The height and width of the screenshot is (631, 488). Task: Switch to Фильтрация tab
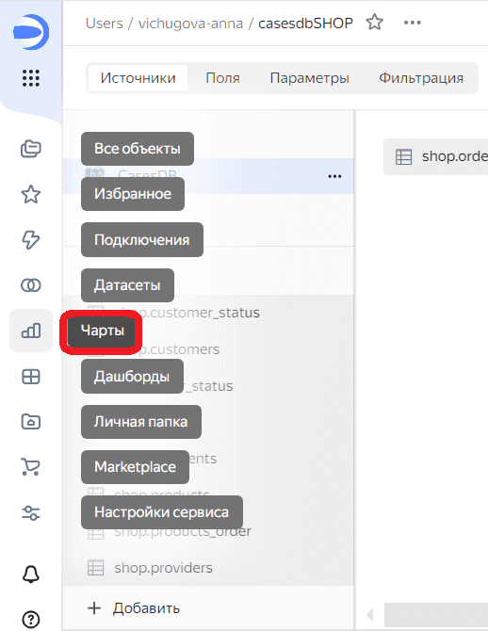[421, 77]
